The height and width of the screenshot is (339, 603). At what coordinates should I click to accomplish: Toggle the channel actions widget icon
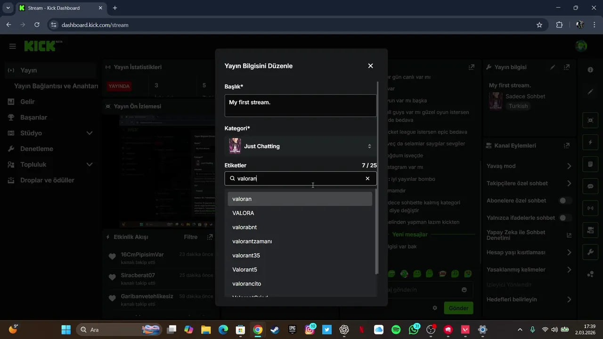(590, 230)
